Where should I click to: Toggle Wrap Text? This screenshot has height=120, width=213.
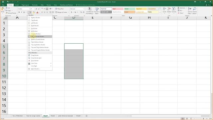click(59, 9)
